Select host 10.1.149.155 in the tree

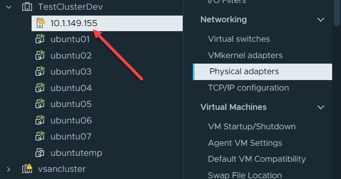[x=74, y=23]
